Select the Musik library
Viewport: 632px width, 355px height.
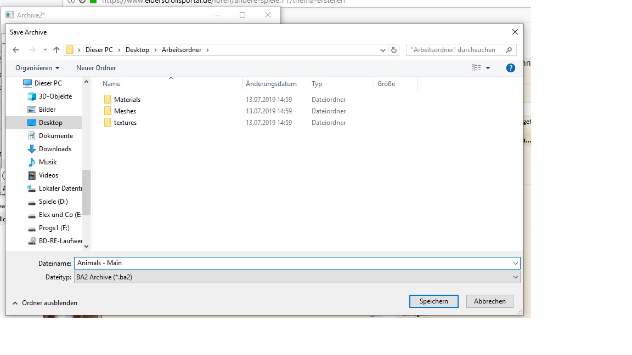[48, 162]
